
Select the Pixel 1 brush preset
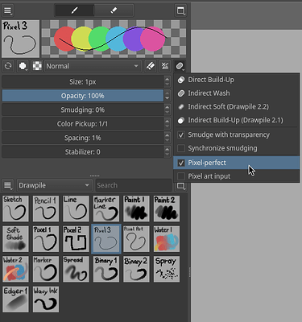pos(46,239)
